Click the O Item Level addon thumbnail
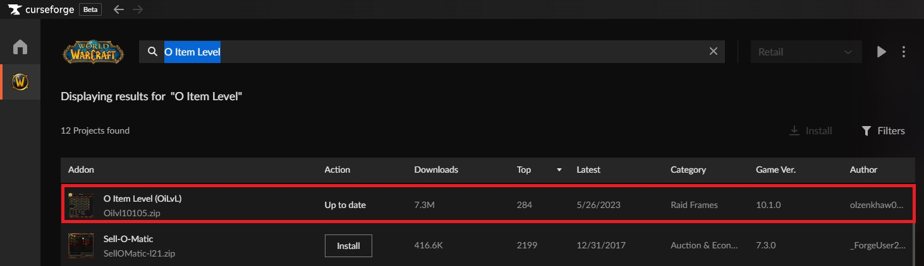 [x=81, y=205]
